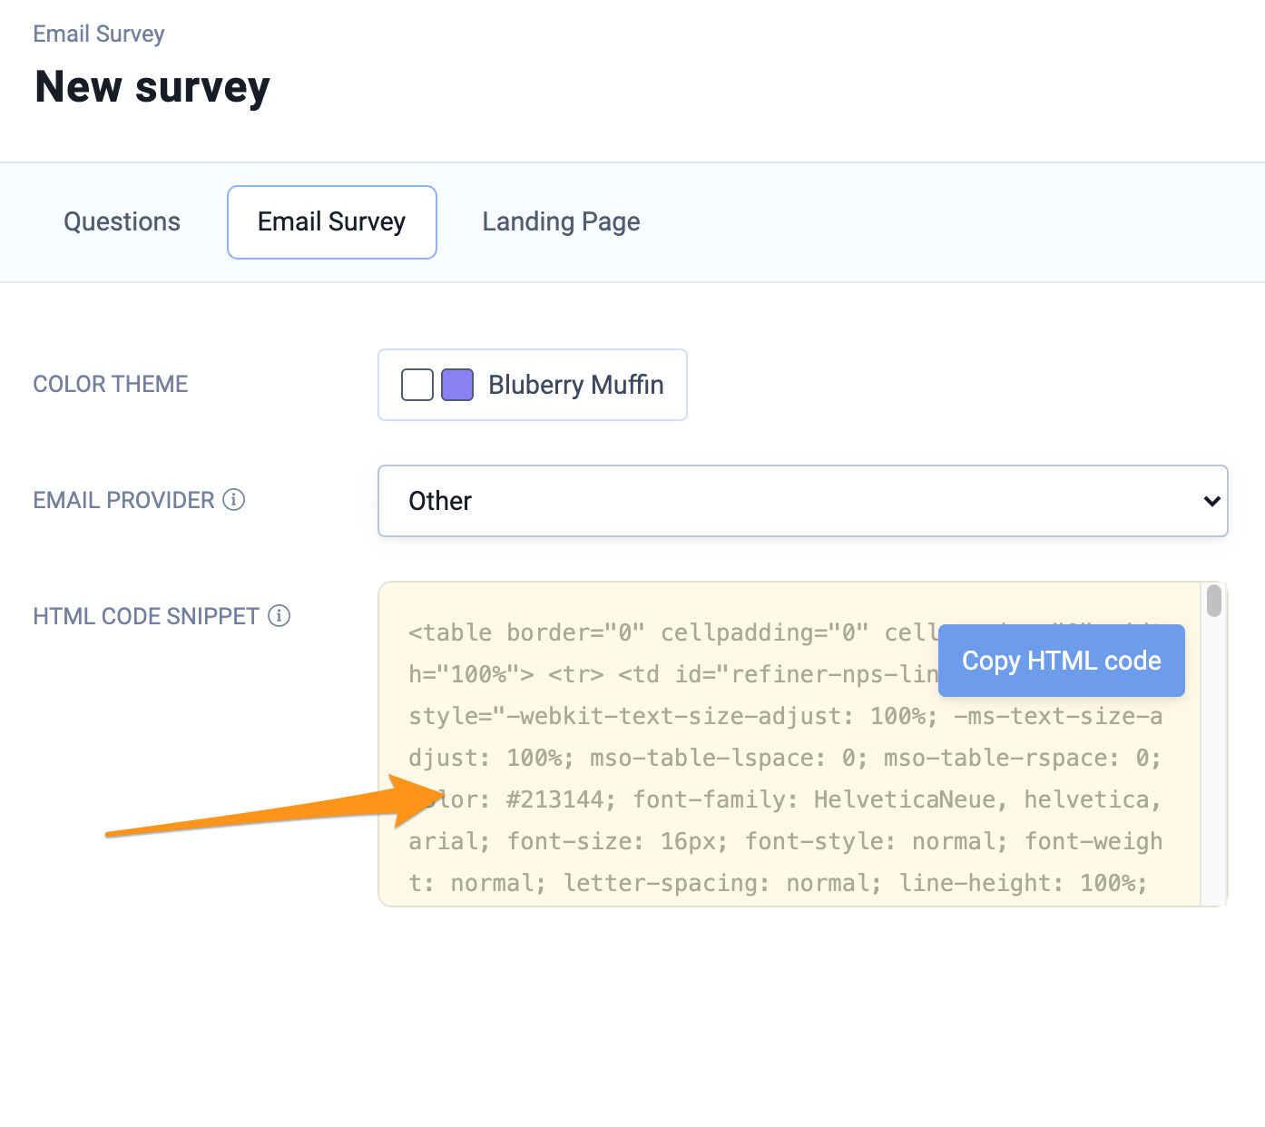The image size is (1265, 1127).
Task: Click the Email Provider info icon
Action: click(234, 500)
